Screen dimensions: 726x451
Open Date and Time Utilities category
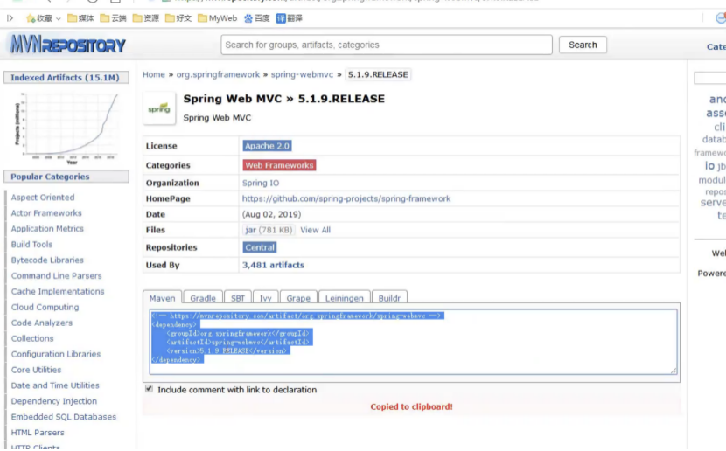coord(55,386)
